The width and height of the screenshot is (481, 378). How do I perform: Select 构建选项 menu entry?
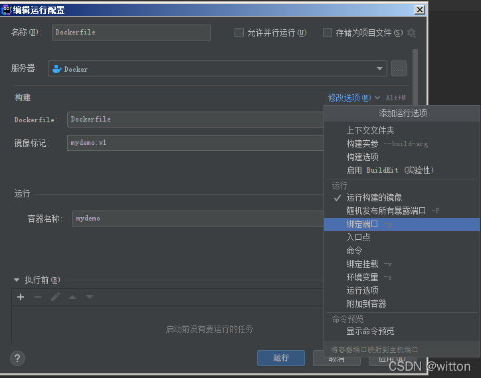tap(402, 157)
